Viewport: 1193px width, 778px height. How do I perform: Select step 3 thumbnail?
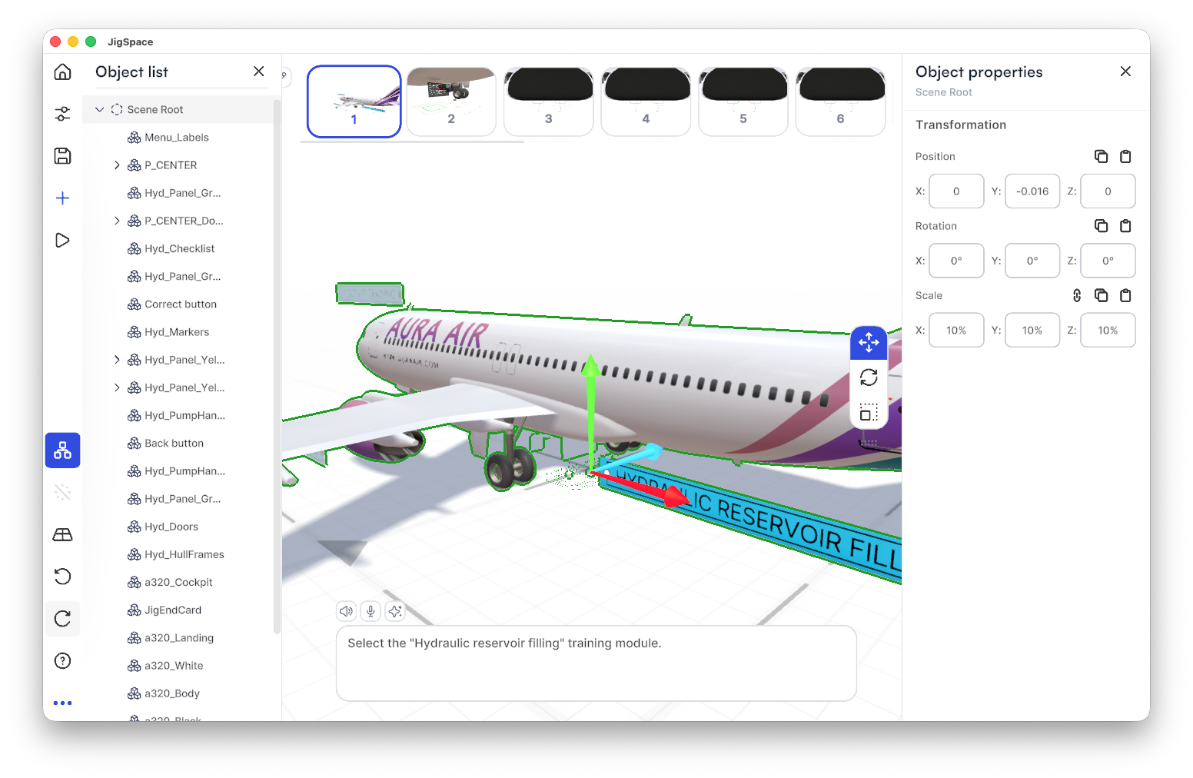[x=549, y=101]
